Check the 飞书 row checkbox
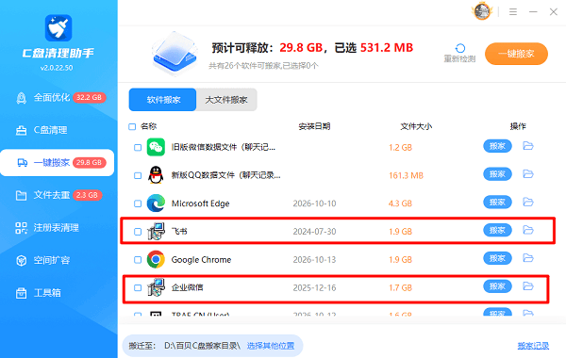Image resolution: width=566 pixels, height=358 pixels. click(x=138, y=232)
